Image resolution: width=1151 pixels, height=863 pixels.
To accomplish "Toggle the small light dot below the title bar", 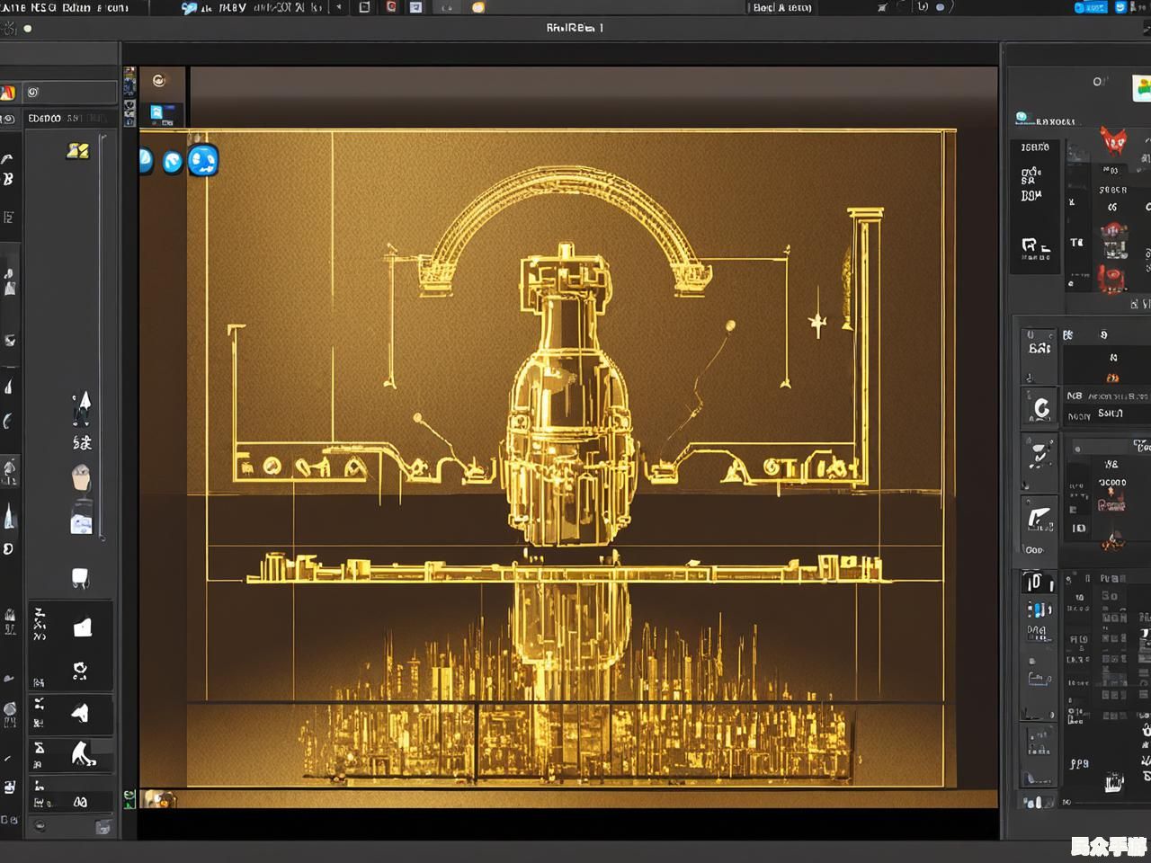I will click(28, 29).
